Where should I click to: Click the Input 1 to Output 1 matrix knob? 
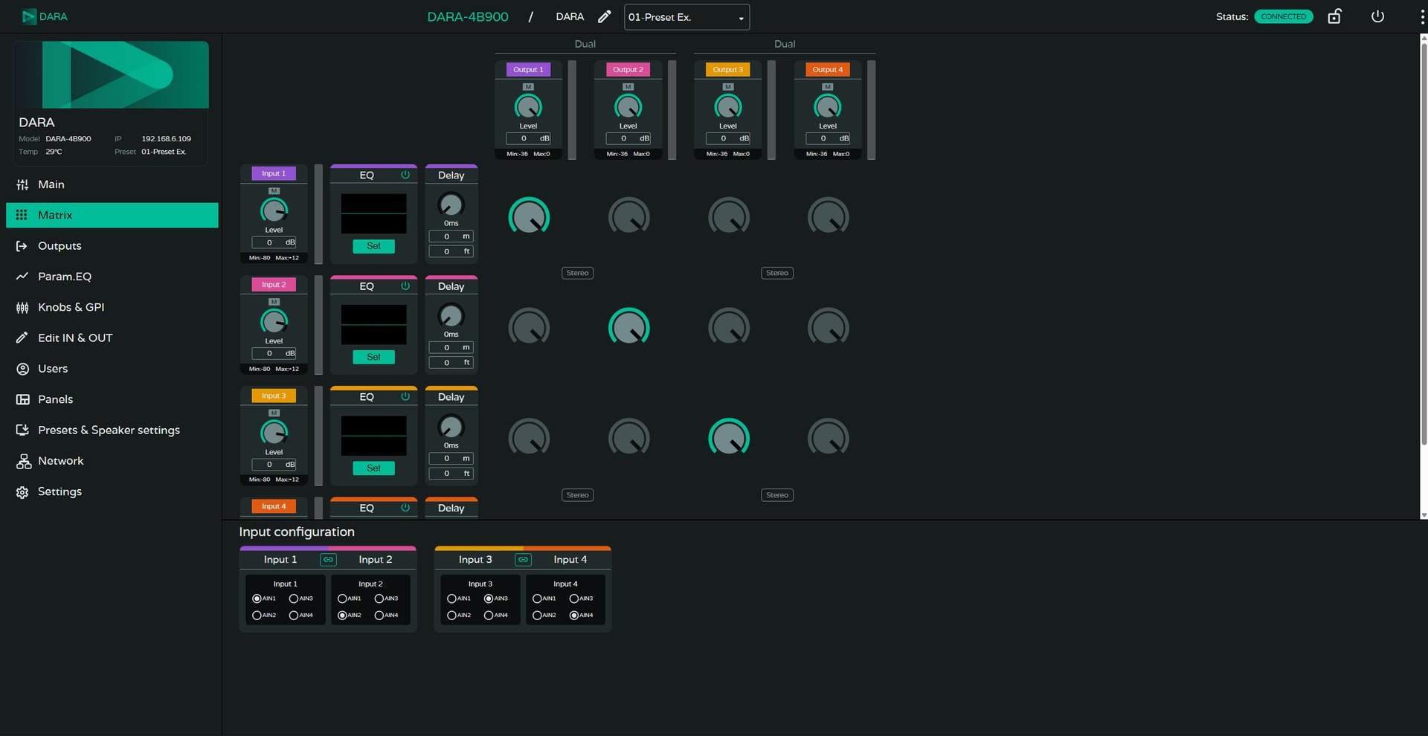[x=529, y=217]
